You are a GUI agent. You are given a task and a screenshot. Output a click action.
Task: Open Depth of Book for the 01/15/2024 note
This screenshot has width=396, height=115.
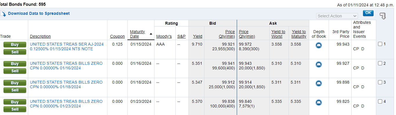click(318, 45)
